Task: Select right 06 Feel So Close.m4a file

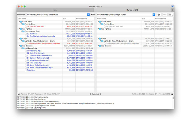Action: pos(115,26)
